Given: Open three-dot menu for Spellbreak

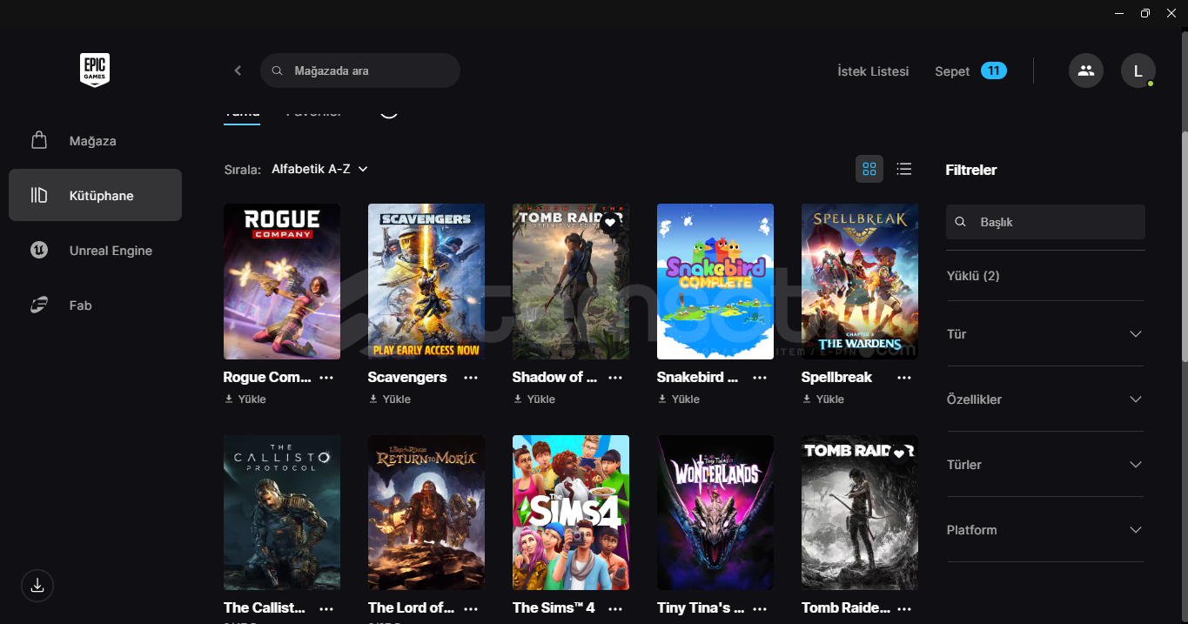Looking at the screenshot, I should click(x=904, y=378).
